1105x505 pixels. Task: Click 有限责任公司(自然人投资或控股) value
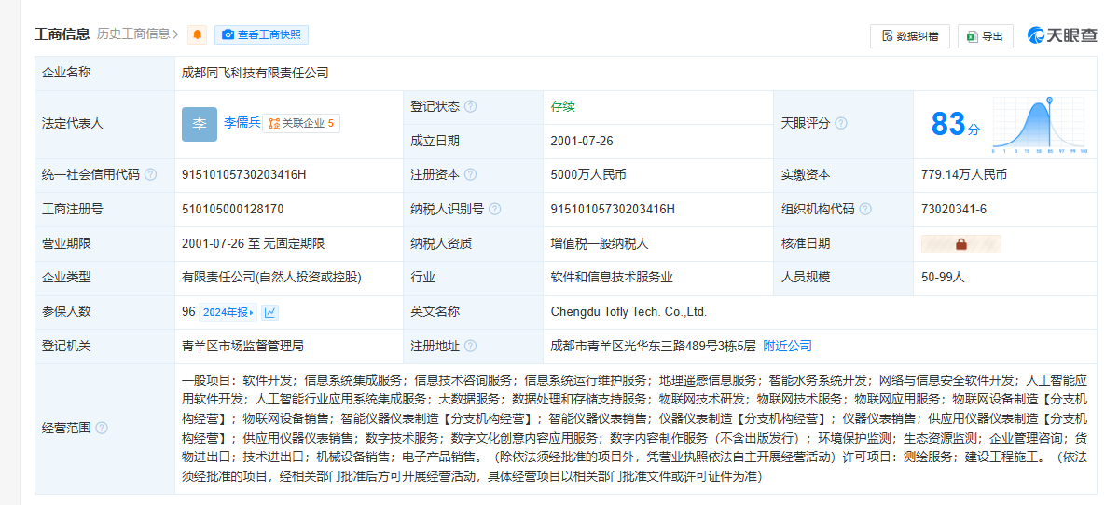click(271, 278)
